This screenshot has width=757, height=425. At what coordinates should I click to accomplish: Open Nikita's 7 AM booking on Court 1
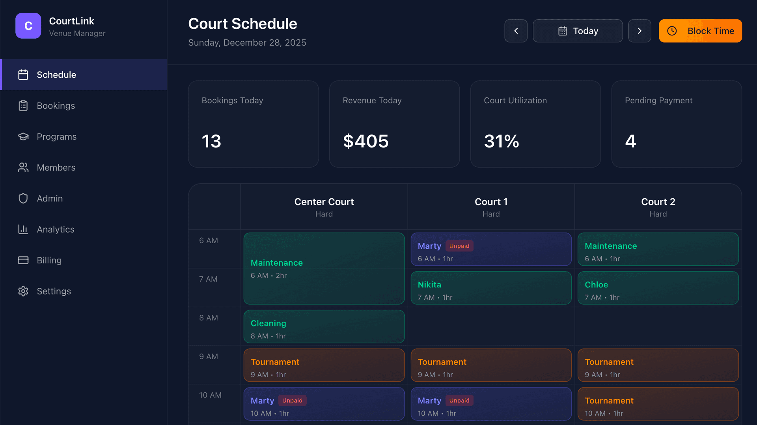coord(491,288)
